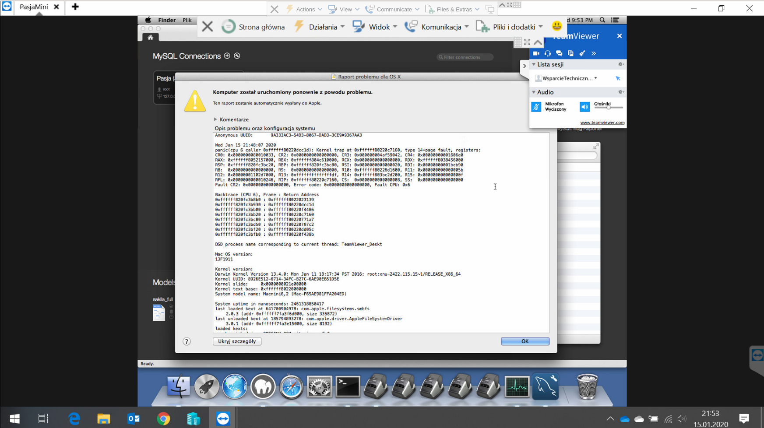Close the session via outer toolbar X
This screenshot has width=764, height=428.
[x=275, y=9]
